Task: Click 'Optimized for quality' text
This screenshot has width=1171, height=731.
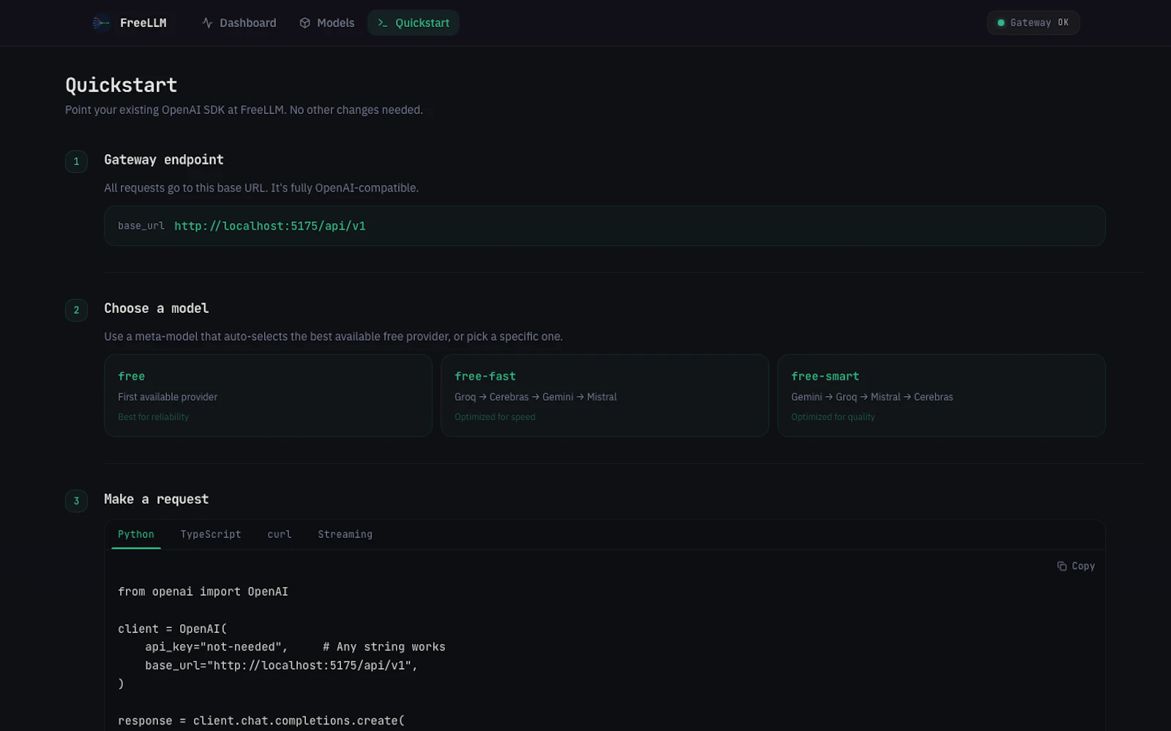Action: point(833,417)
